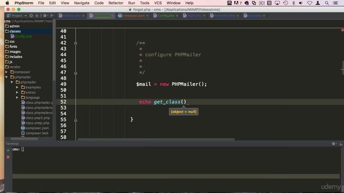Viewport: 344px width, 193px height.
Task: Open the Project view dropdown arrow
Action: pyautogui.click(x=25, y=16)
